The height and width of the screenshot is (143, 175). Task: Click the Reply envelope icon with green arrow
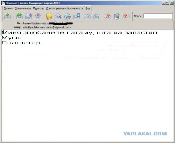click(x=8, y=16)
